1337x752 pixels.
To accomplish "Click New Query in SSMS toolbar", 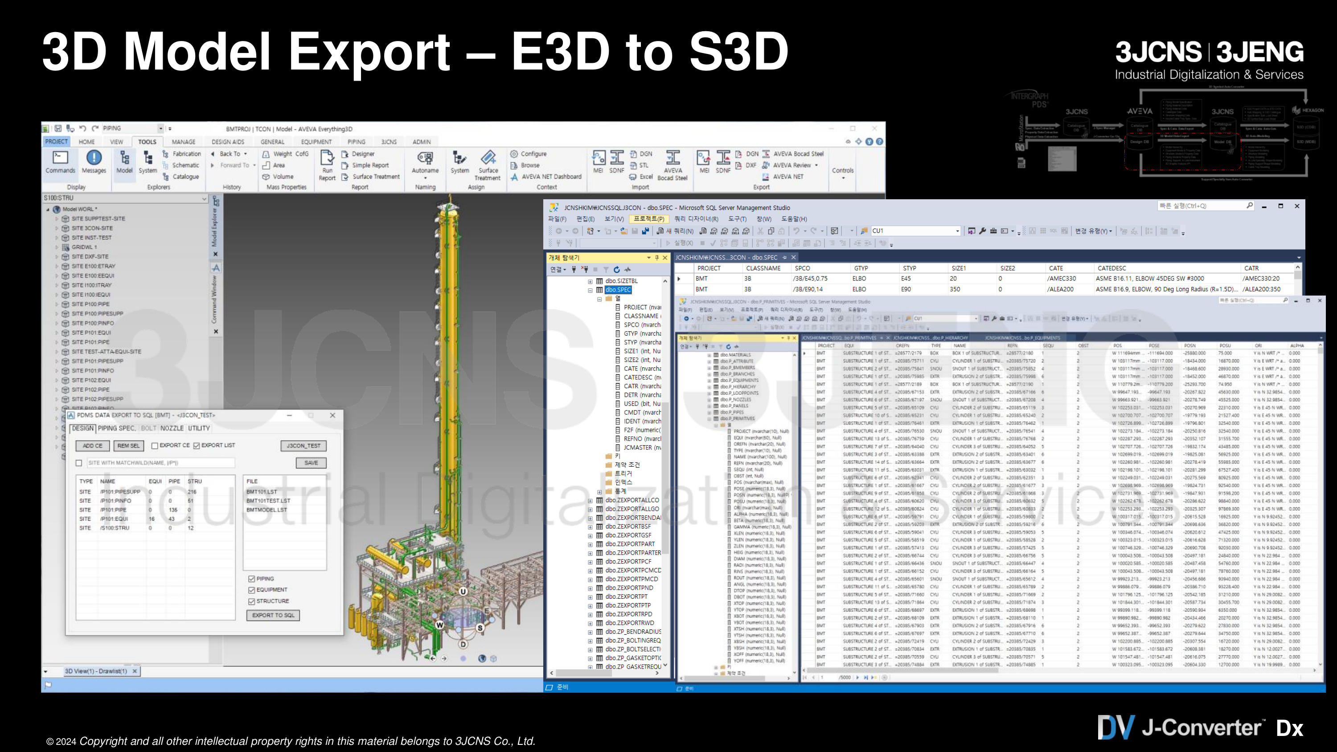I will coord(675,231).
